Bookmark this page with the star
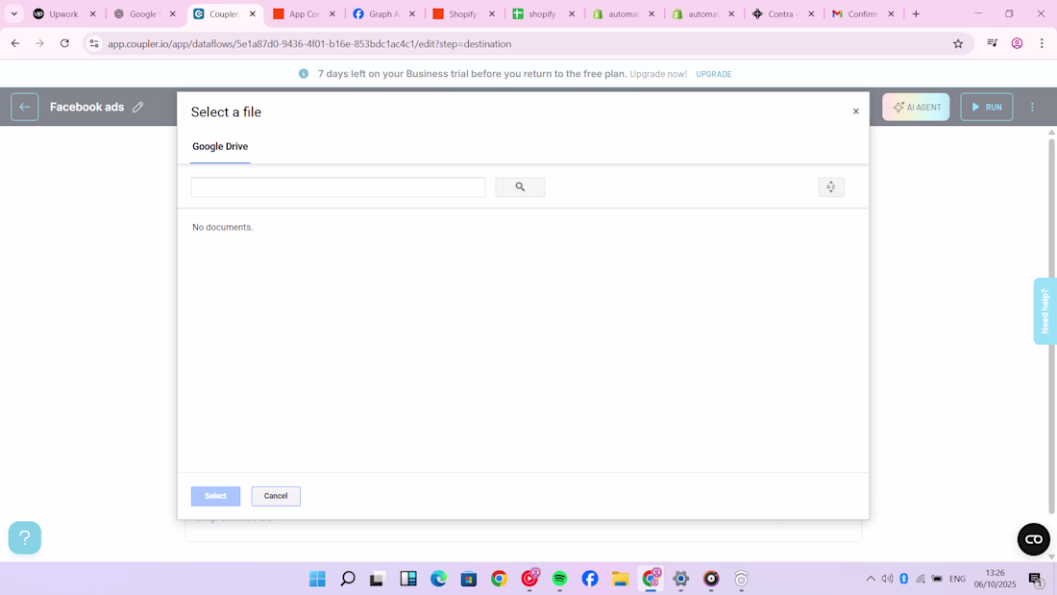 [x=958, y=44]
